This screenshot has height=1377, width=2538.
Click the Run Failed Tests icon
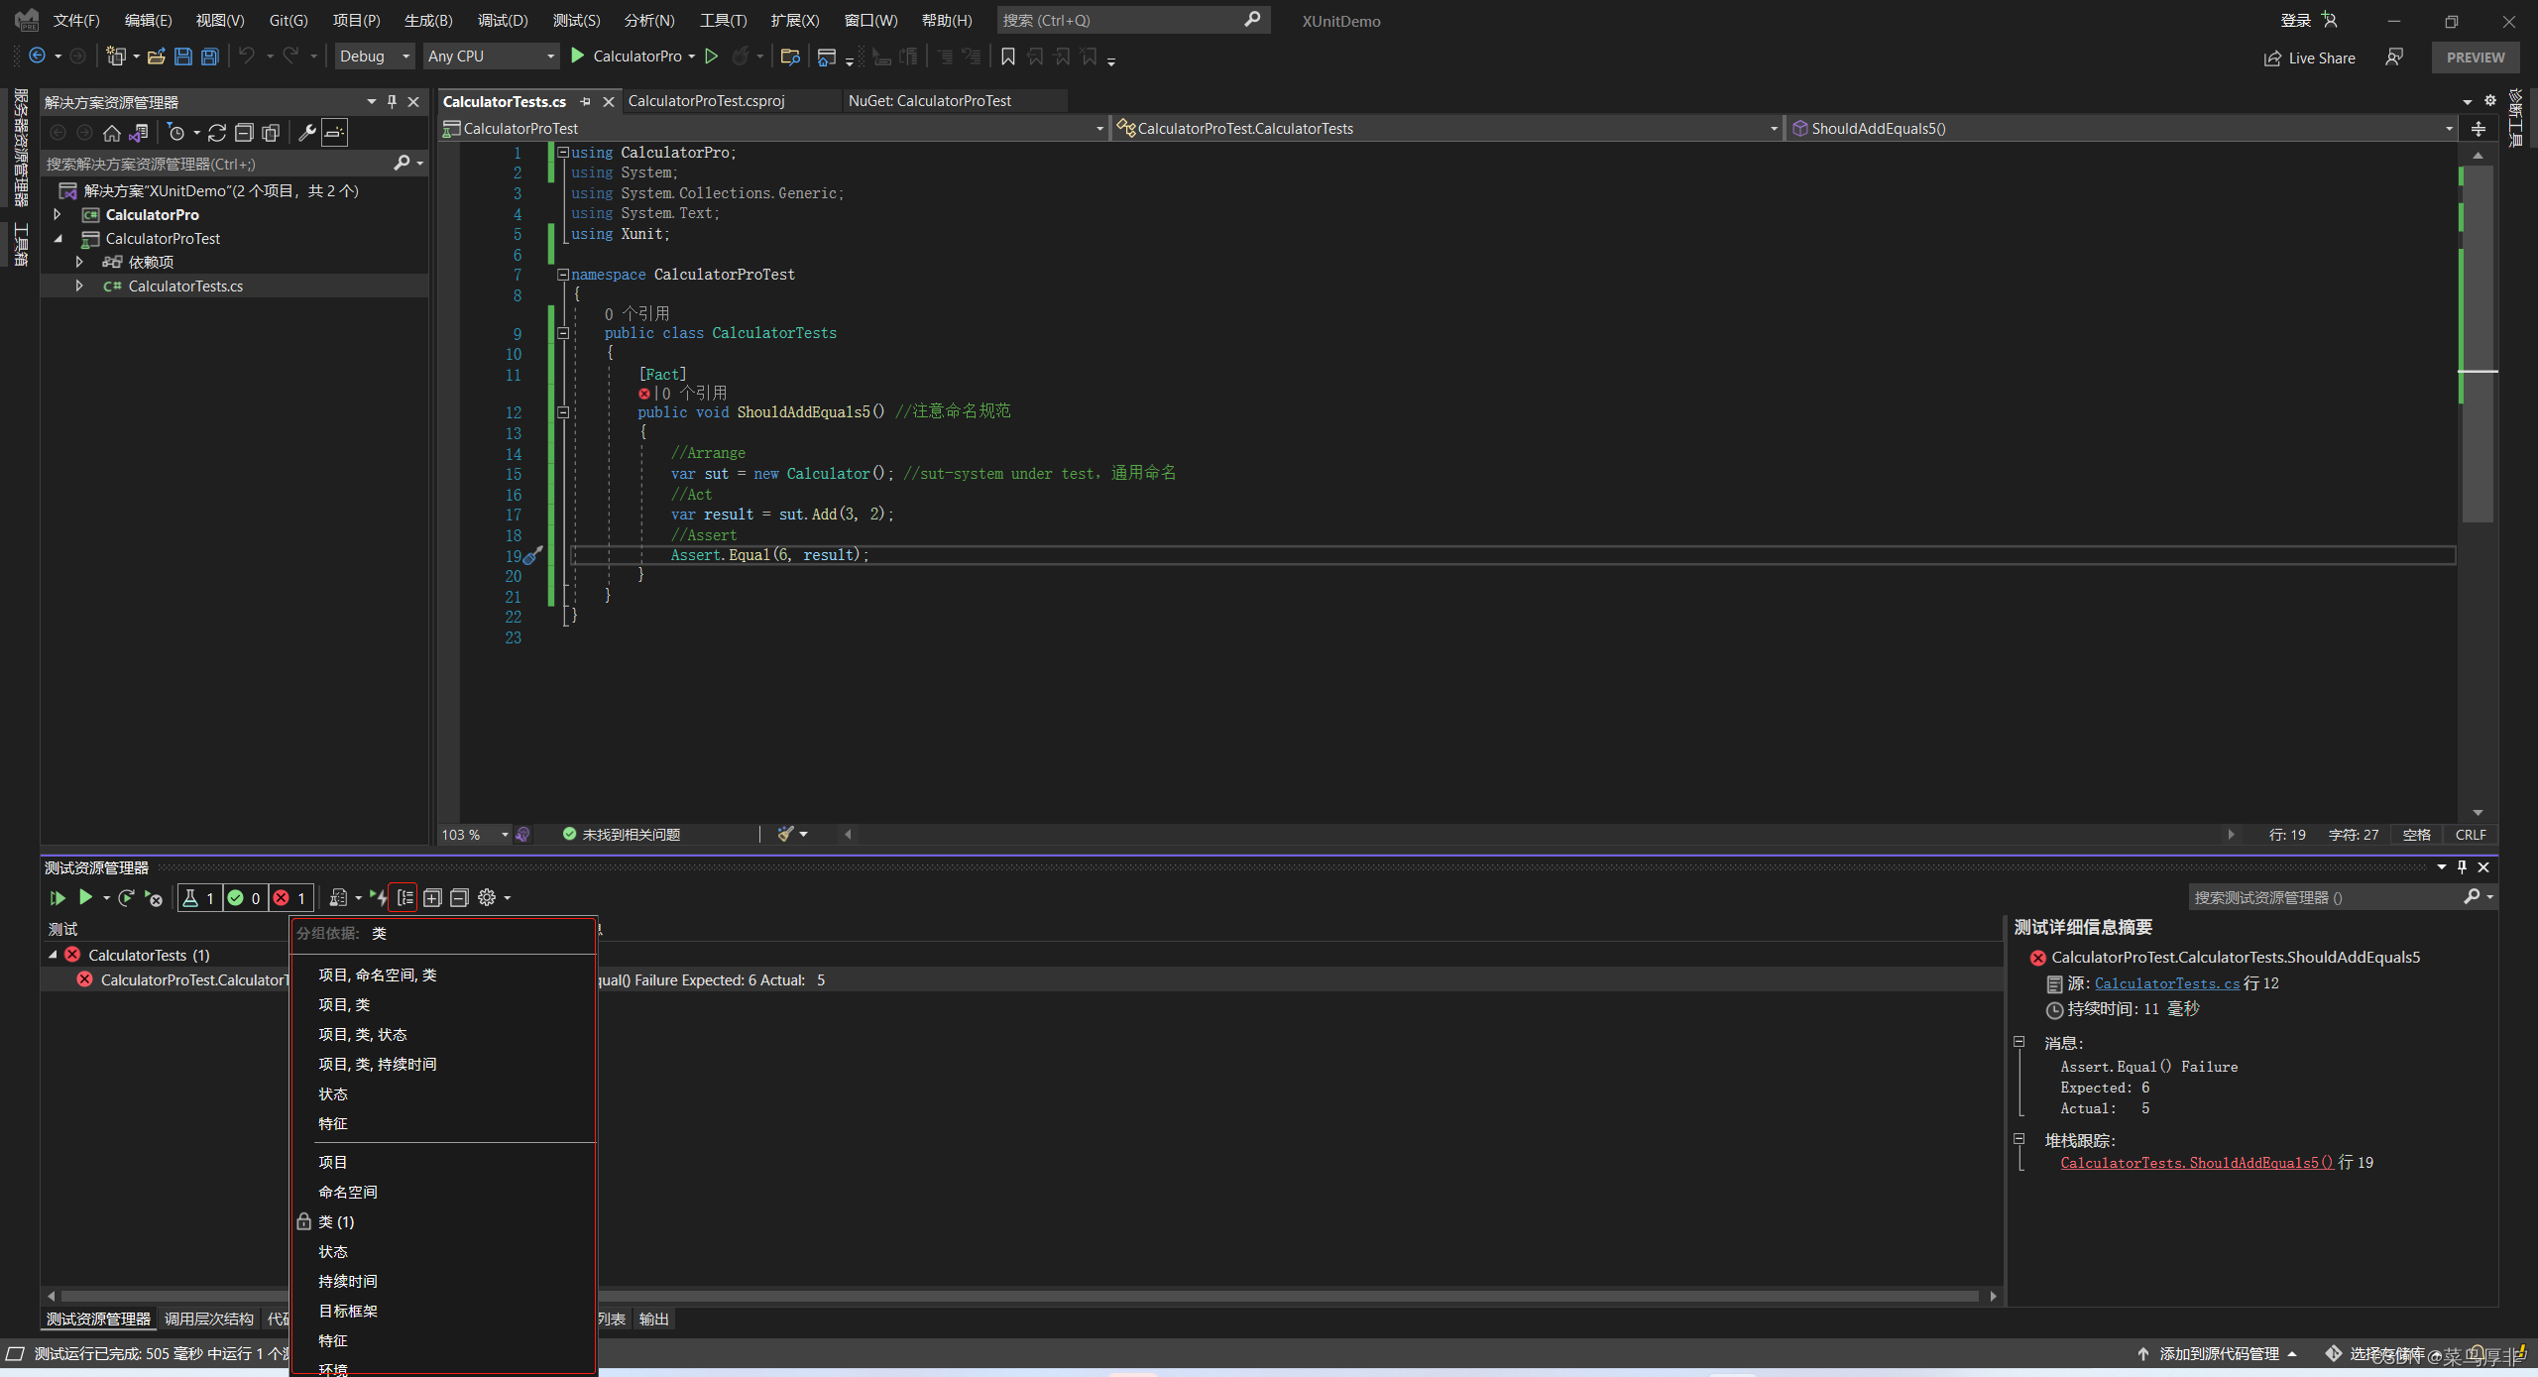tap(153, 897)
